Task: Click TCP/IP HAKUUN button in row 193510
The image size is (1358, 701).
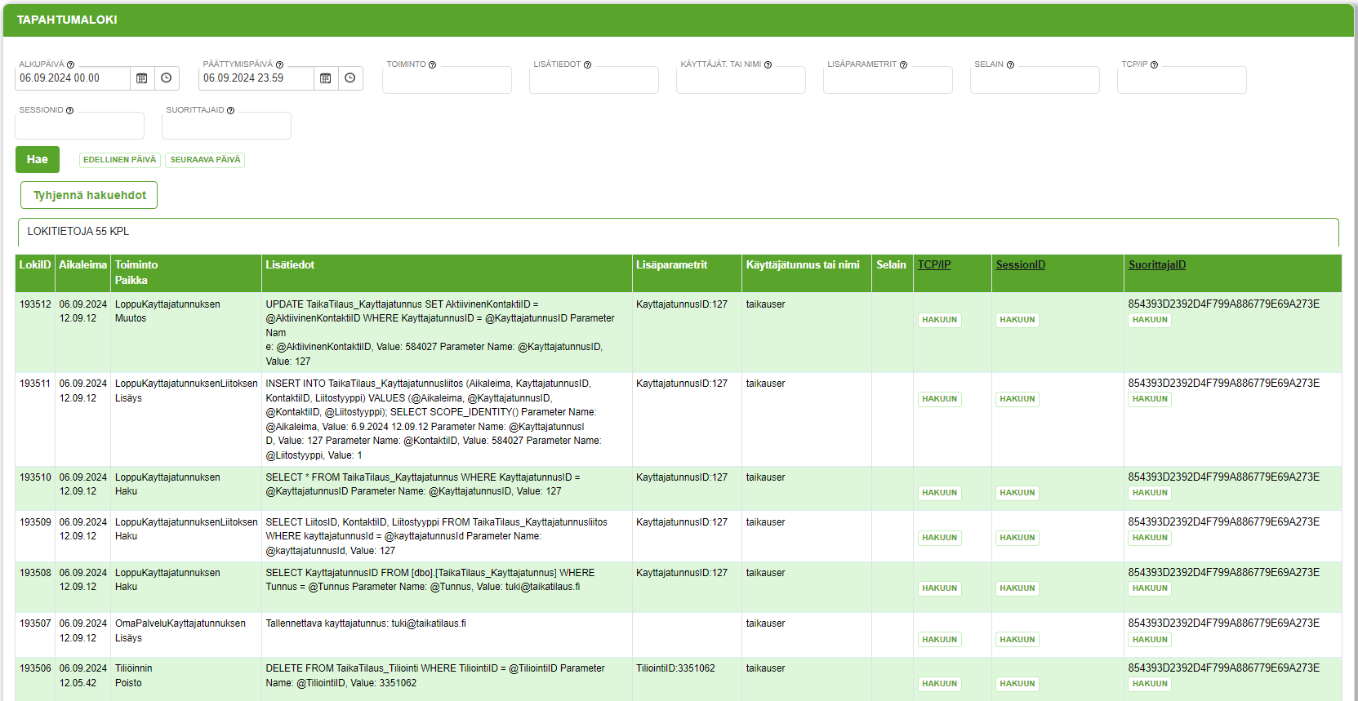Action: [x=939, y=493]
